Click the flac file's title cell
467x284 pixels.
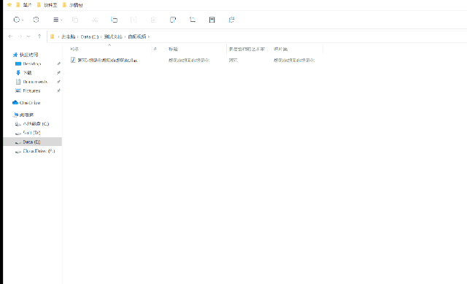[x=189, y=60]
